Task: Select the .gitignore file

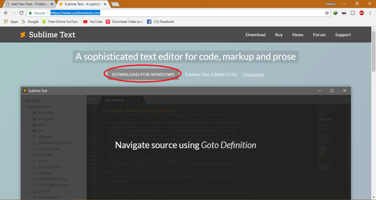Action: [45, 137]
